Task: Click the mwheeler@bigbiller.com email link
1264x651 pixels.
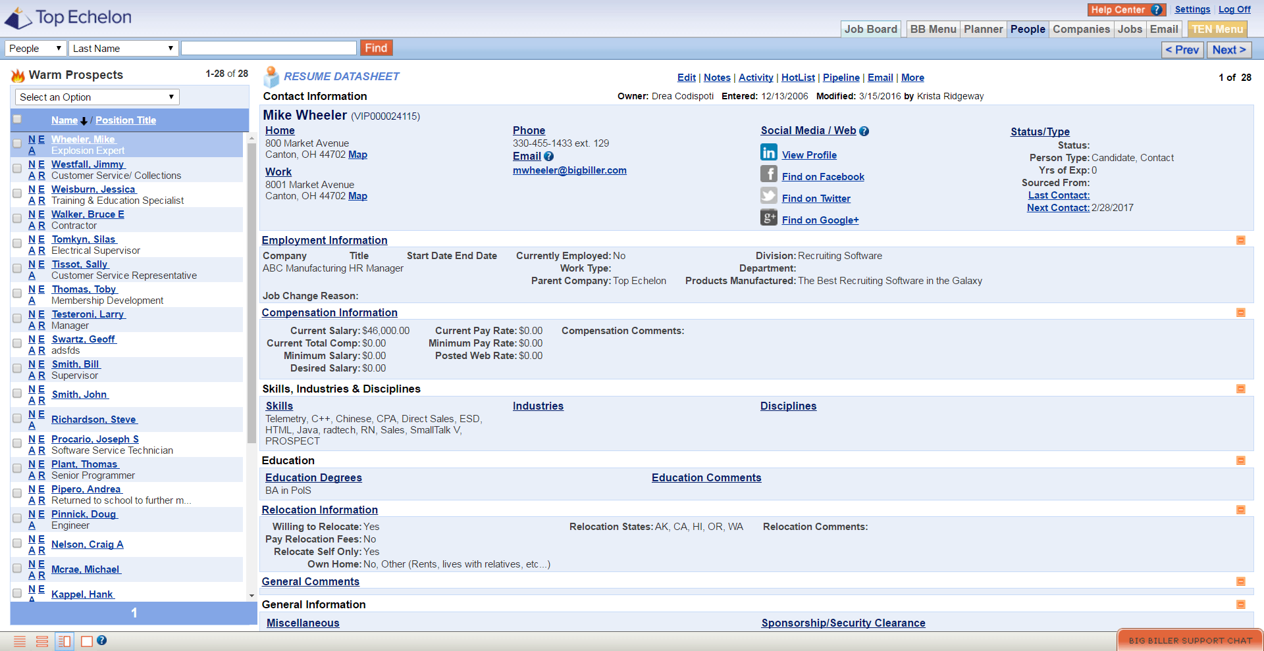Action: tap(569, 170)
